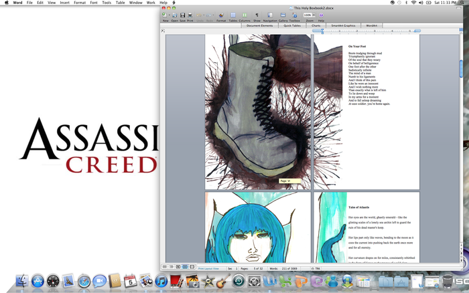The image size is (469, 293).
Task: Click the Redo toolbar icon
Action: 209,15
